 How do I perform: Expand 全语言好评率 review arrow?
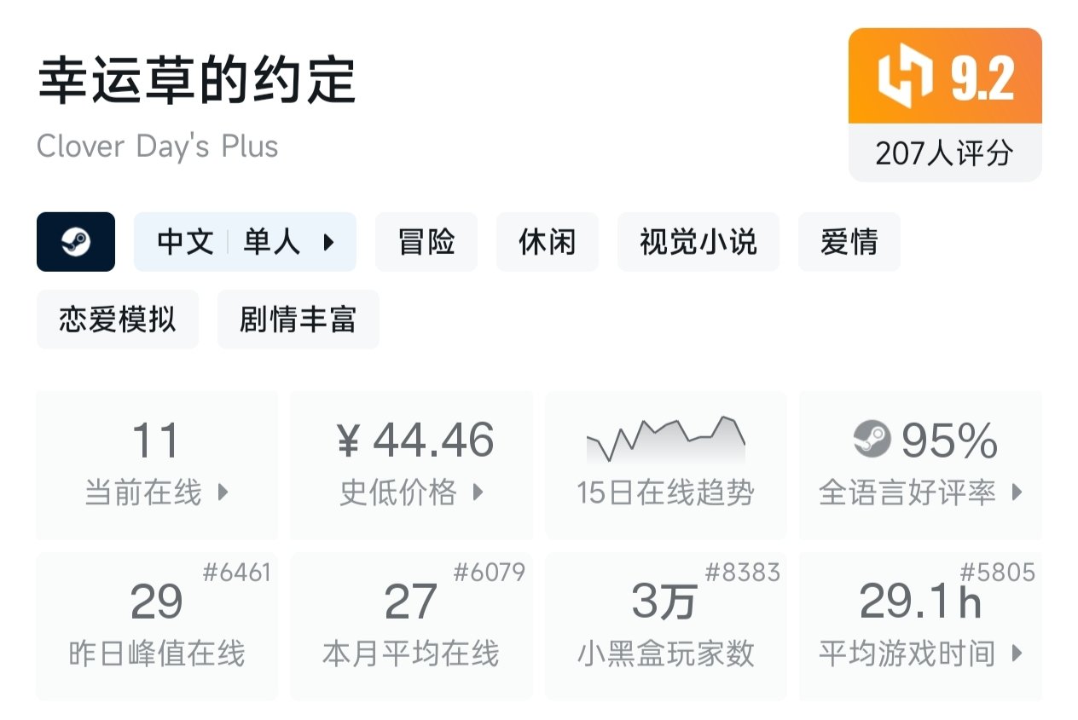pos(1016,492)
